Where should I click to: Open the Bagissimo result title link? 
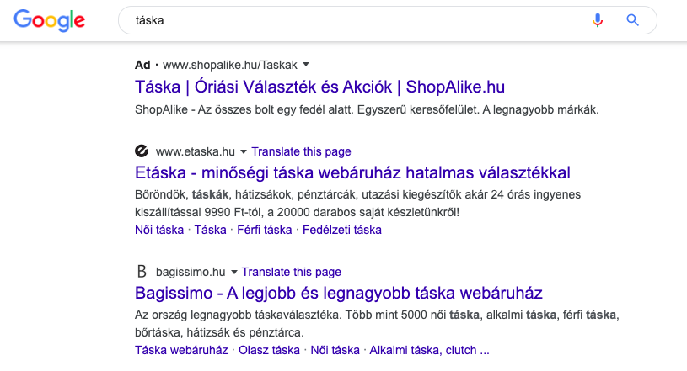tap(338, 294)
